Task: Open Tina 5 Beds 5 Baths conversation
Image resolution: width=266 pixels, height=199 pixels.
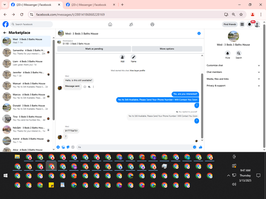Action: (26, 118)
